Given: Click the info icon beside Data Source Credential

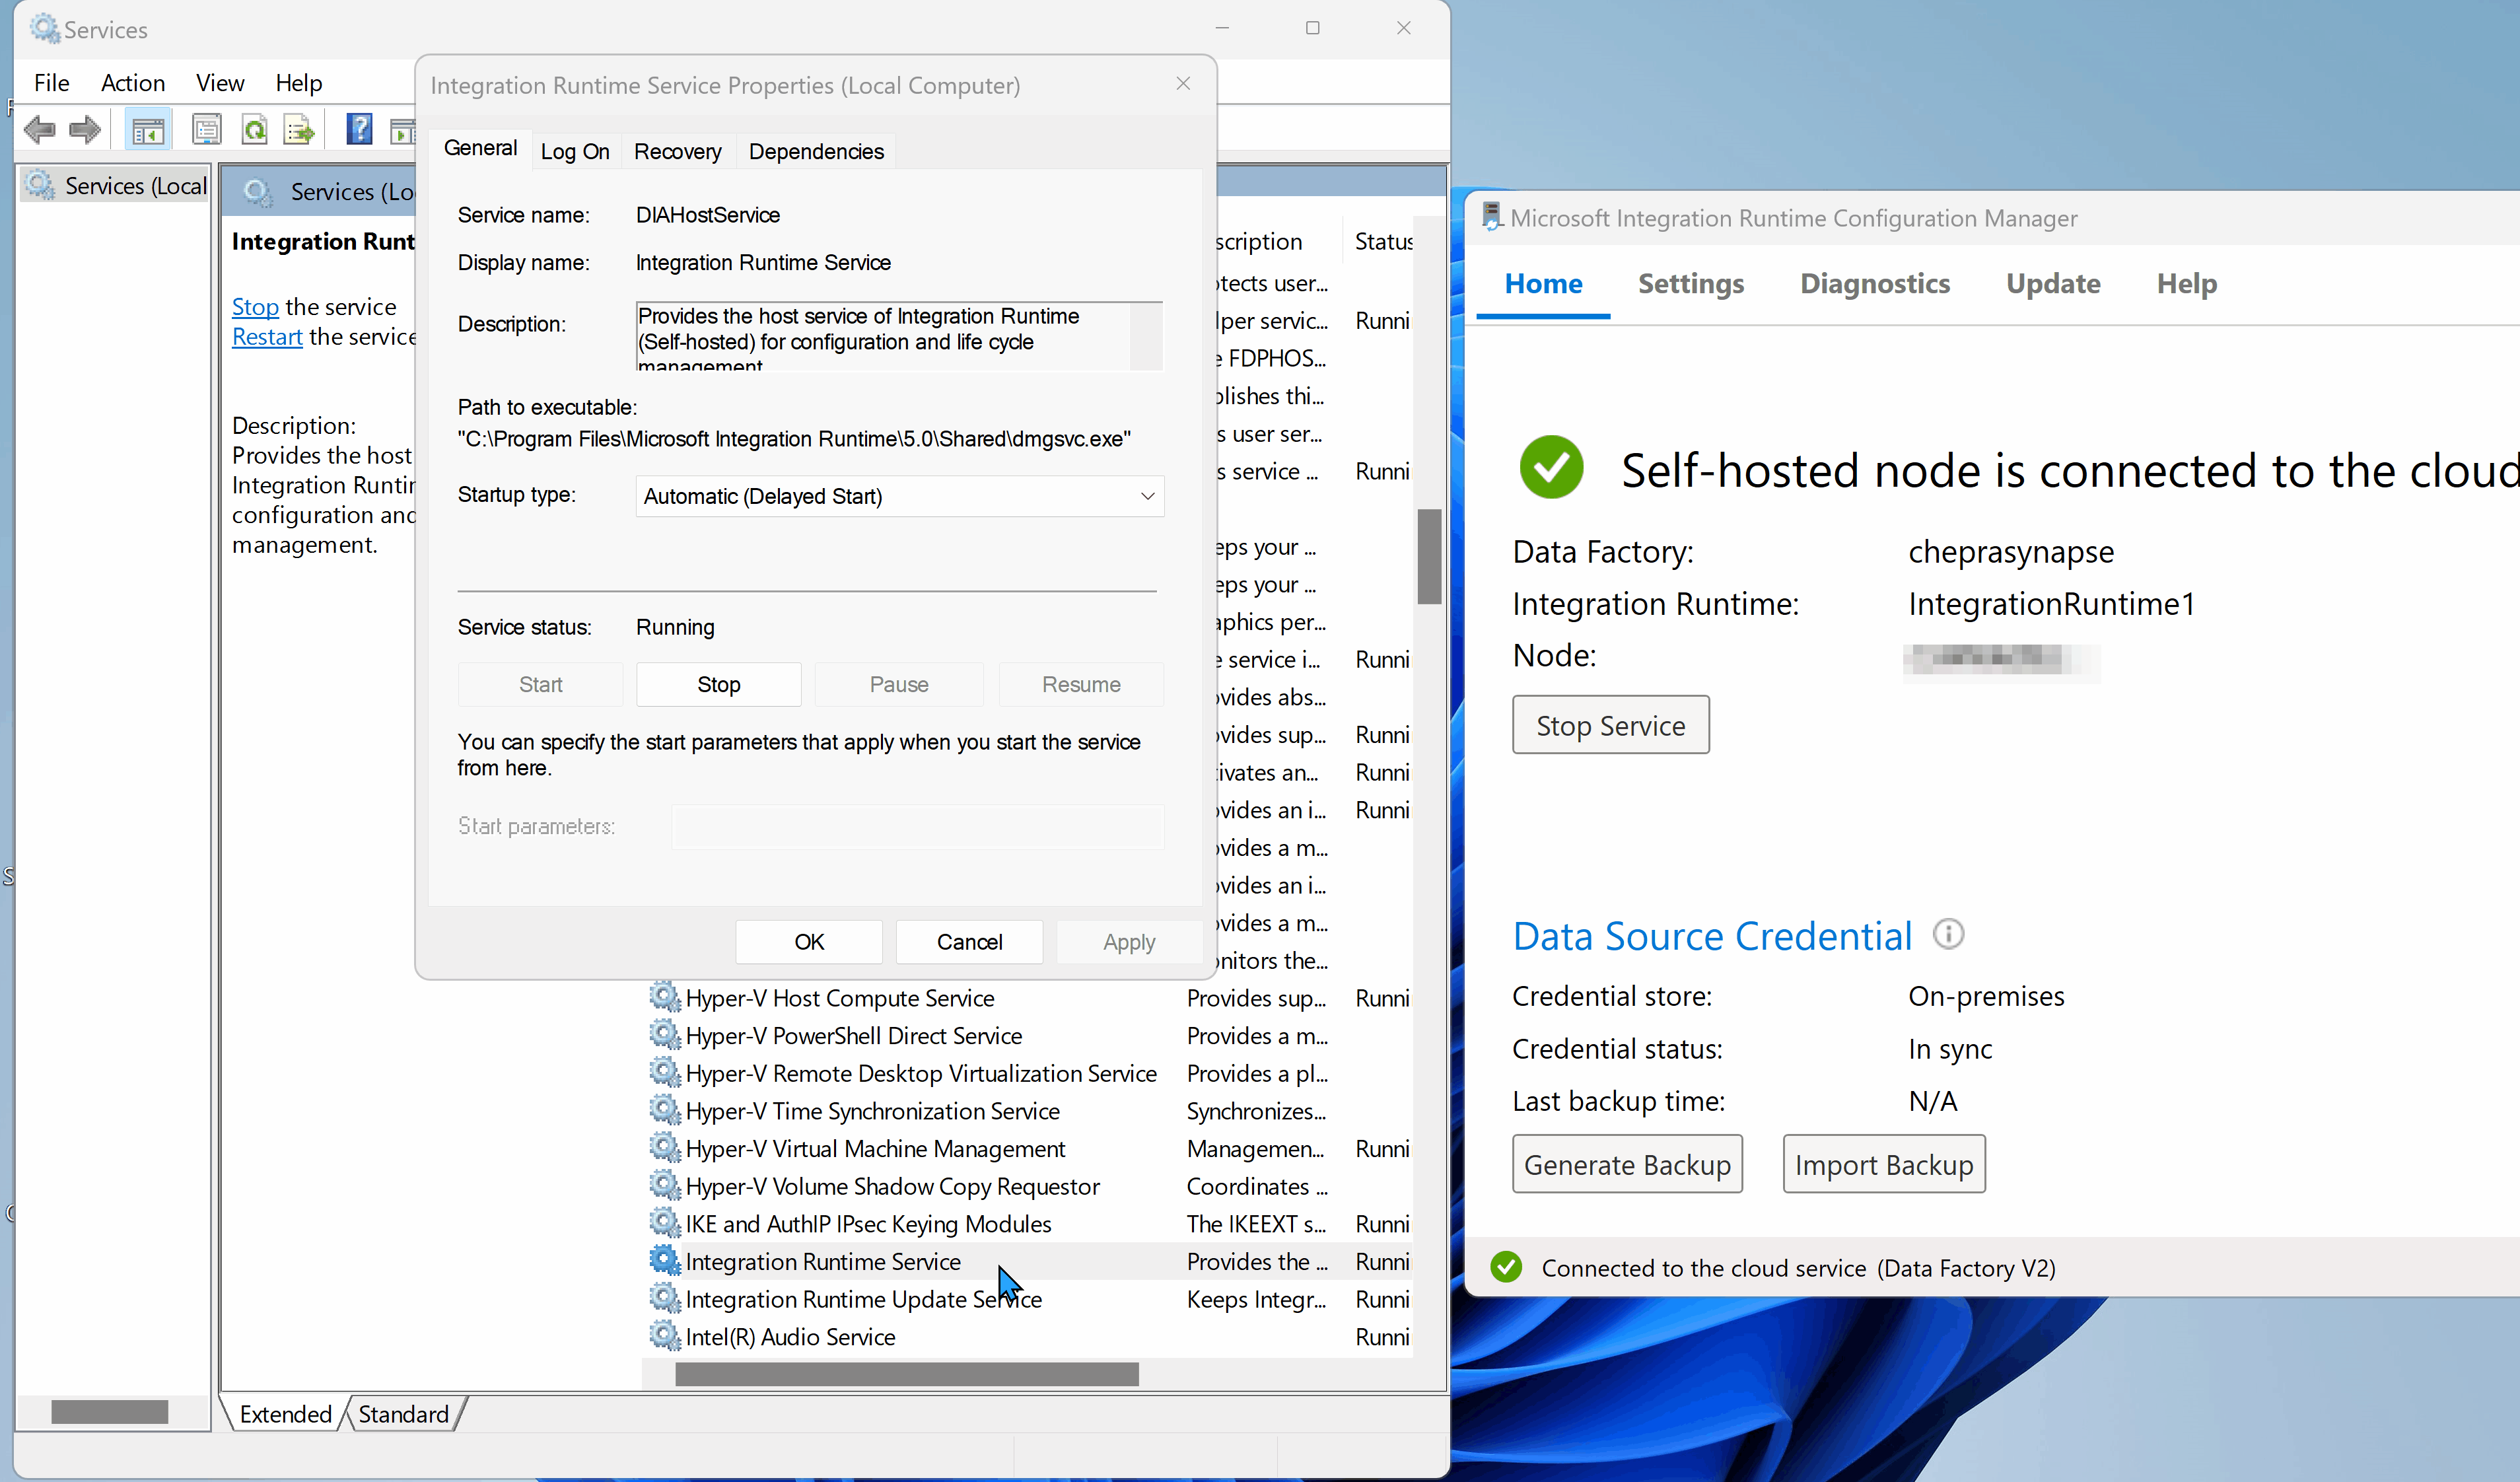Looking at the screenshot, I should coord(1948,934).
